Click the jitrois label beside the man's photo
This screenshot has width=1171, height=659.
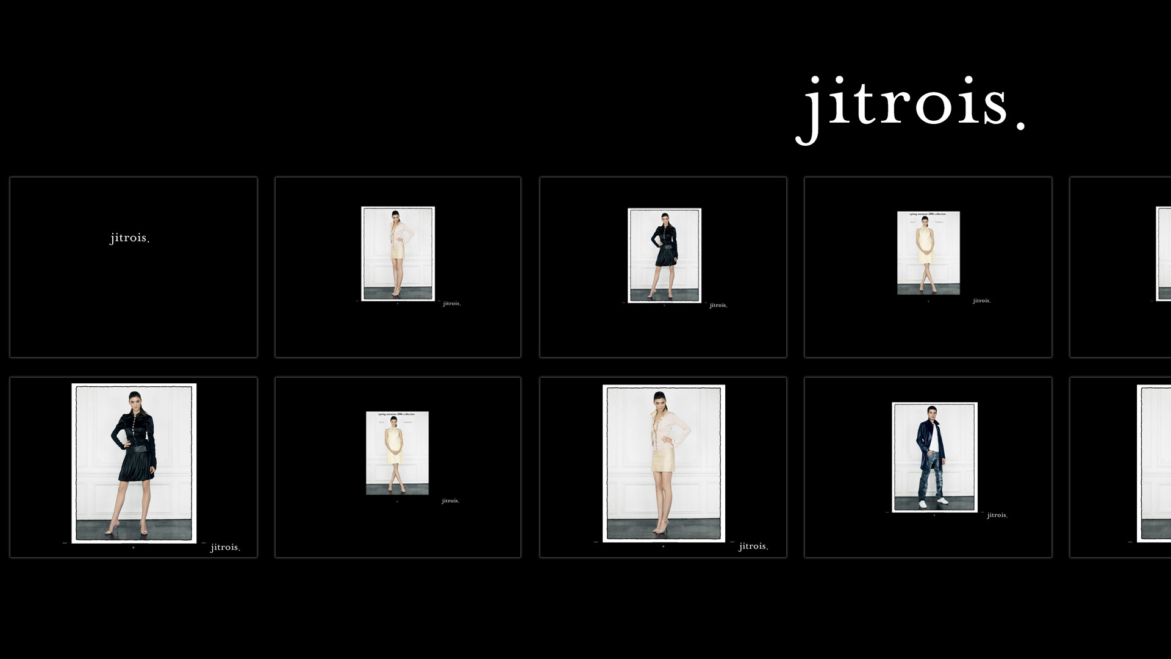pos(997,516)
